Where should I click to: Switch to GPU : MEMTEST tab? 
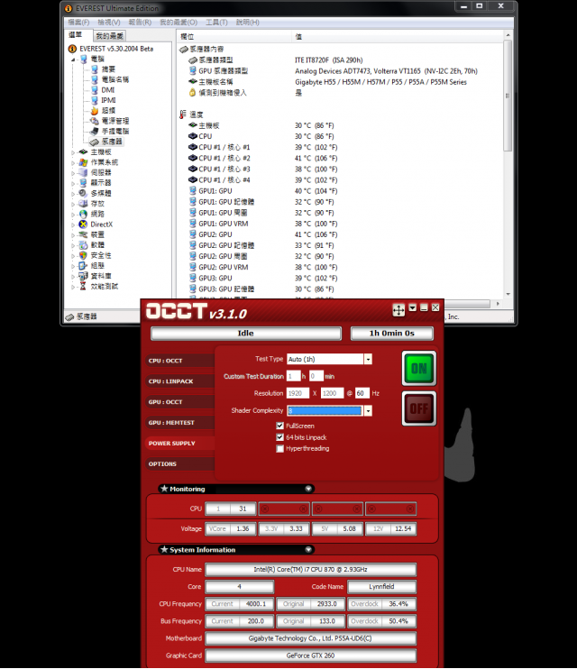coord(180,422)
